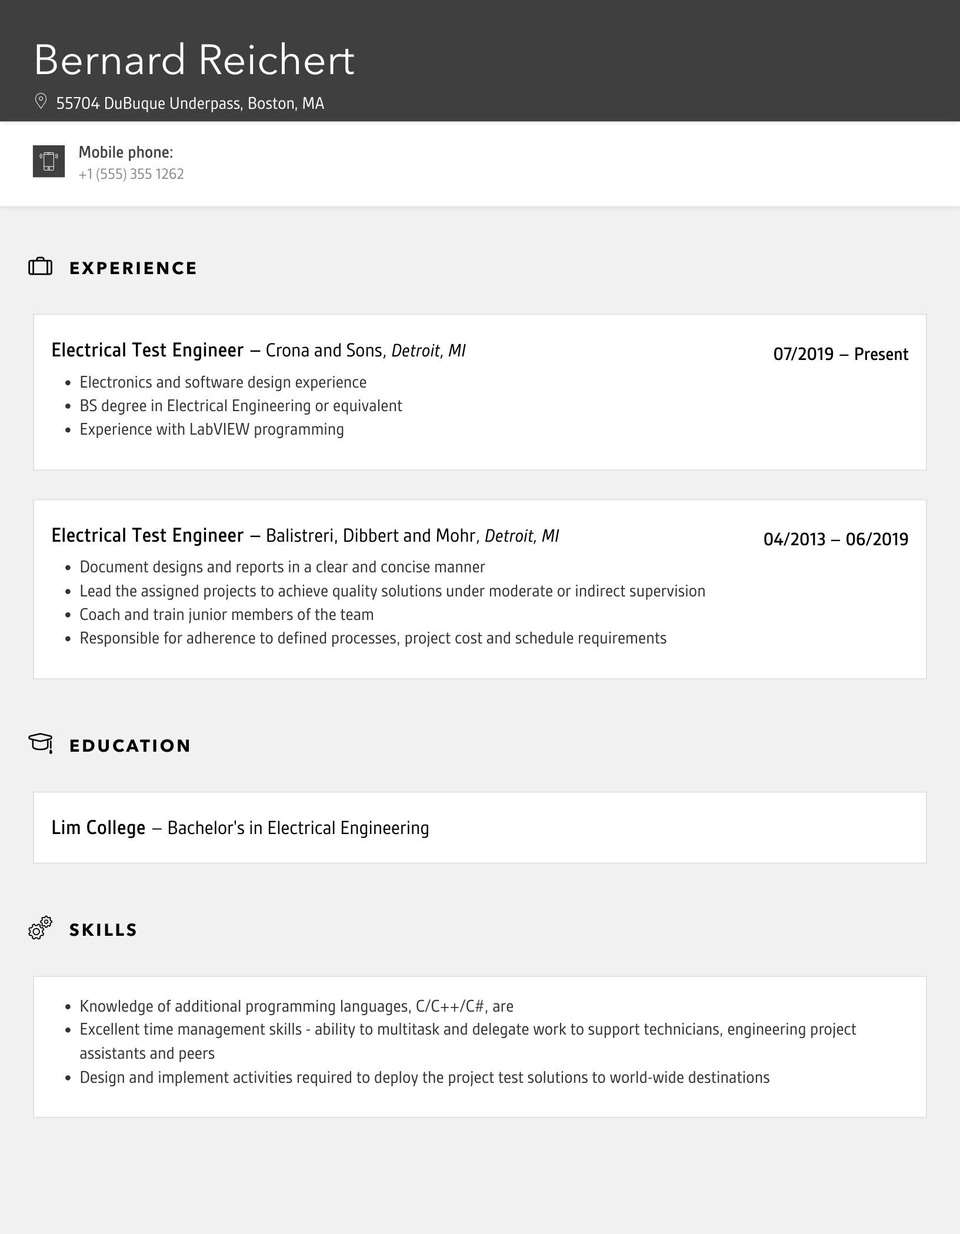Select the SKILLS section heading
This screenshot has height=1234, width=960.
103,930
